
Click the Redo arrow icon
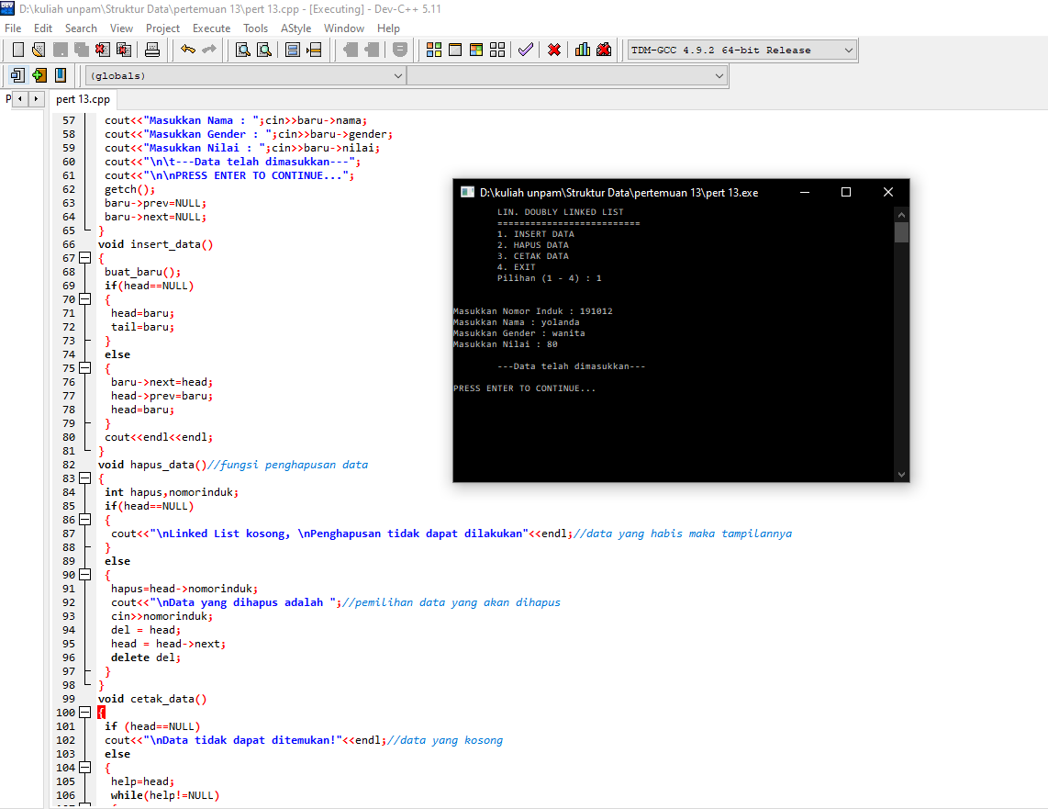pos(209,50)
